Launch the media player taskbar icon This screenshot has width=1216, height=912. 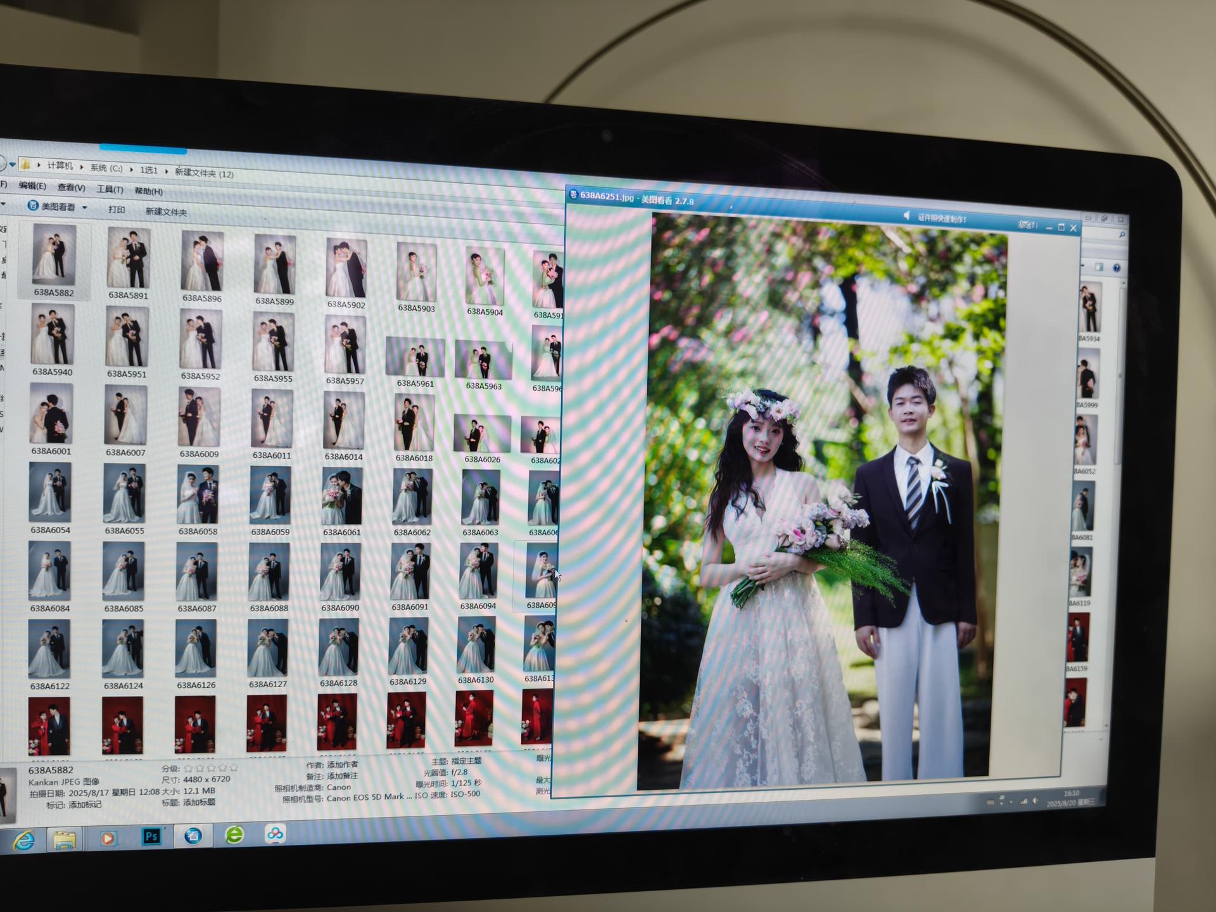click(x=108, y=839)
